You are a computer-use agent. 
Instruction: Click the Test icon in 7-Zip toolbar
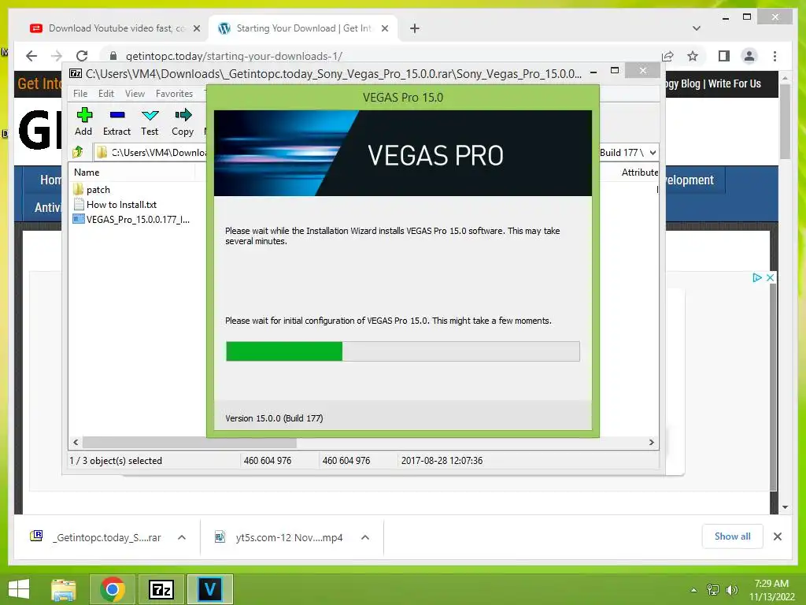150,122
